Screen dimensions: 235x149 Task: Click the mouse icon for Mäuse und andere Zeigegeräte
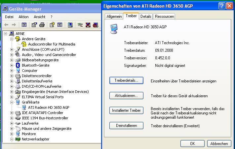[x=18, y=129]
